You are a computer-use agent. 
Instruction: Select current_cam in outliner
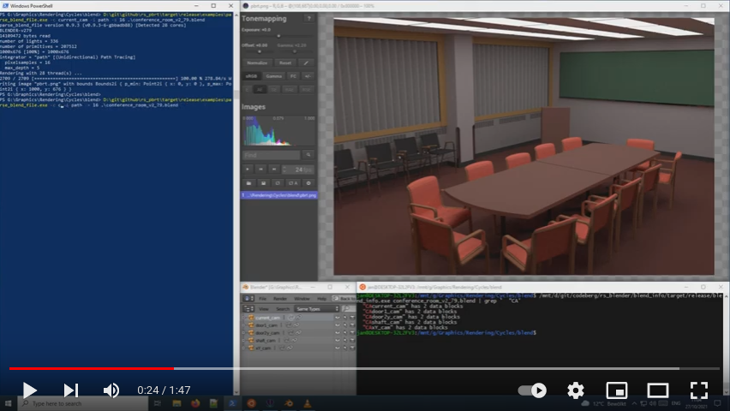coord(267,318)
